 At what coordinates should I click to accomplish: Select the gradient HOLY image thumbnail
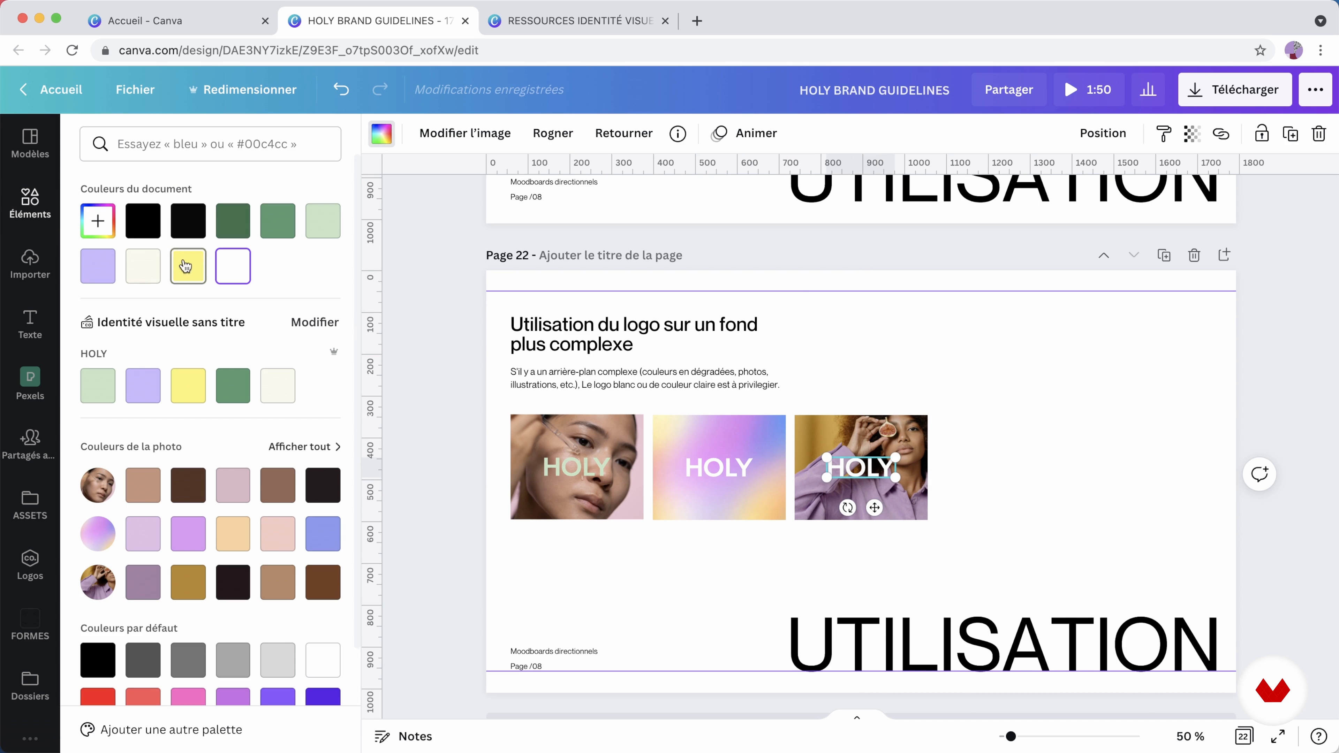pyautogui.click(x=719, y=467)
